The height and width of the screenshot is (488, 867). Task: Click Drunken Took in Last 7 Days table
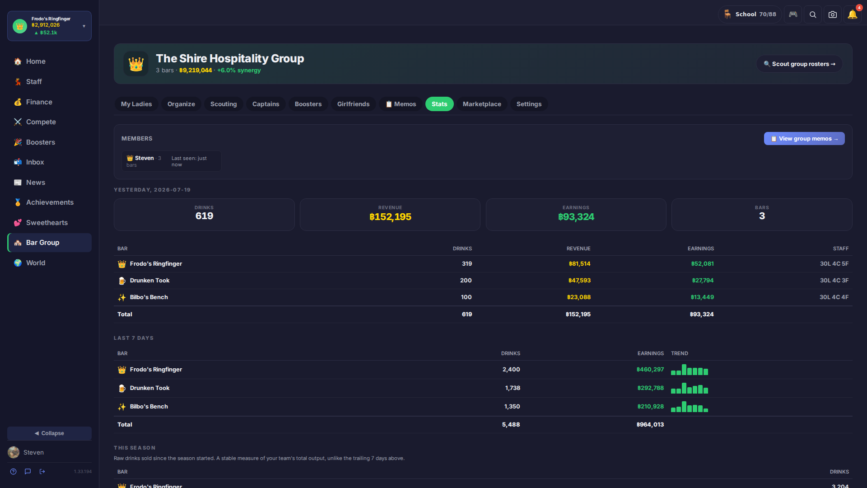(x=149, y=388)
